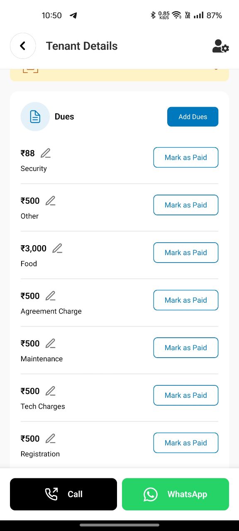Mark Tech Charges as paid

coord(186,395)
